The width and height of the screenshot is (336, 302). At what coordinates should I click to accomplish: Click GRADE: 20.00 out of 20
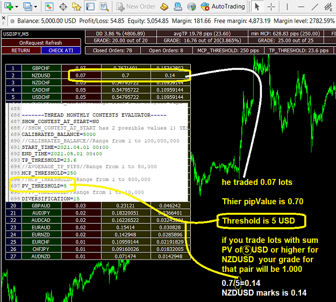point(120,40)
